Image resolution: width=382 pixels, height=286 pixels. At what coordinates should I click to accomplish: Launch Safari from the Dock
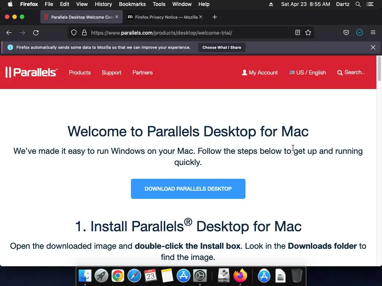coord(134,276)
